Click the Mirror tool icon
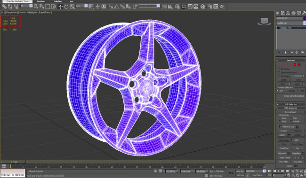This screenshot has height=178, width=306. (164, 7)
